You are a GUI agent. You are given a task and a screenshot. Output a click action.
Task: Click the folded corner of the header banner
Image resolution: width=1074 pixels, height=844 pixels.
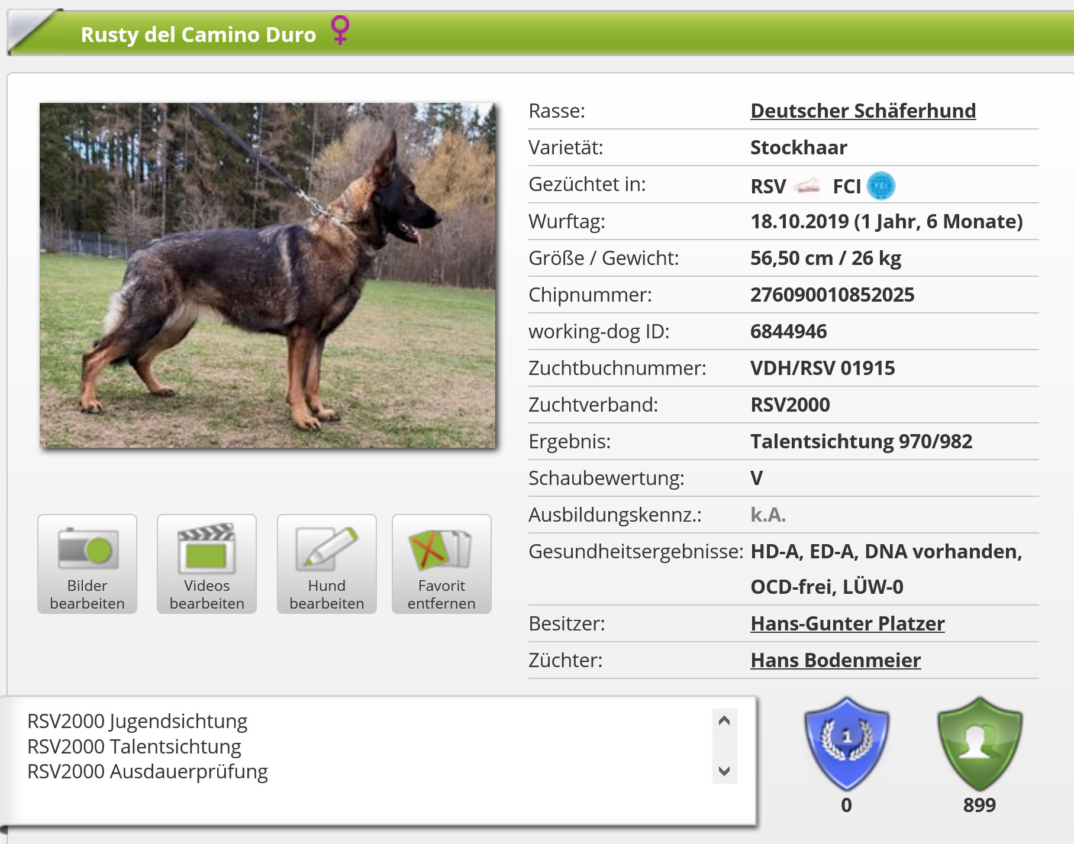pyautogui.click(x=33, y=33)
